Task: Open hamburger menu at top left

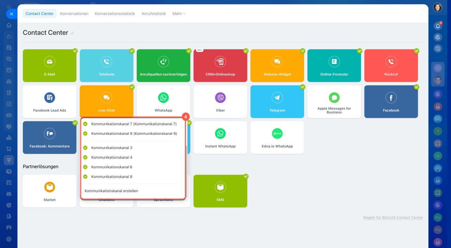Action: coord(9,7)
